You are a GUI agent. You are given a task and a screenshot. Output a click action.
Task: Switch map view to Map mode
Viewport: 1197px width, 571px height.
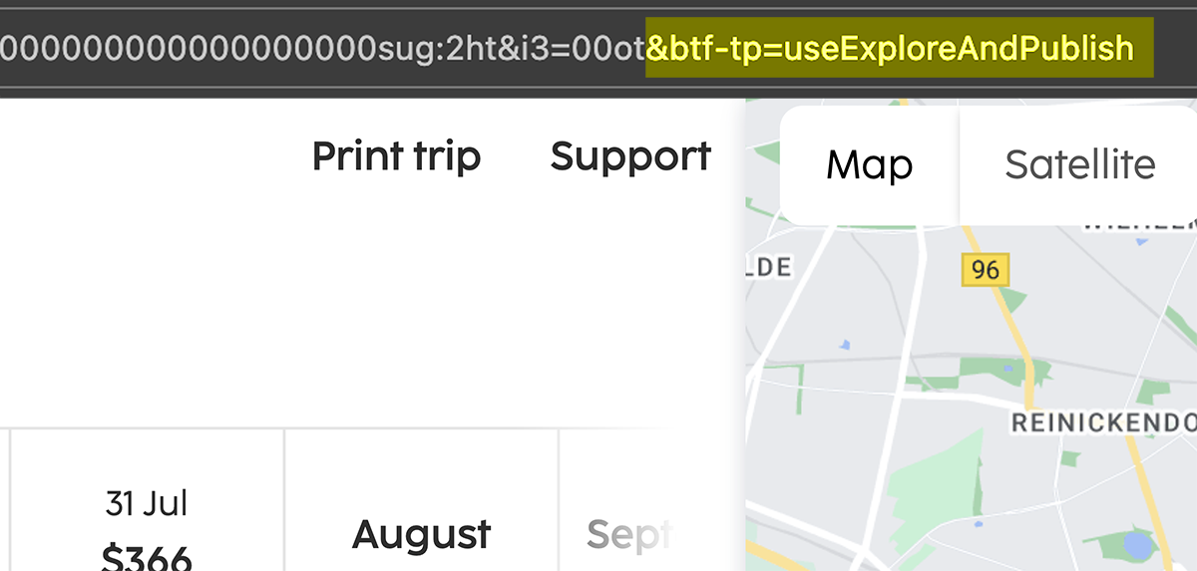[x=869, y=164]
